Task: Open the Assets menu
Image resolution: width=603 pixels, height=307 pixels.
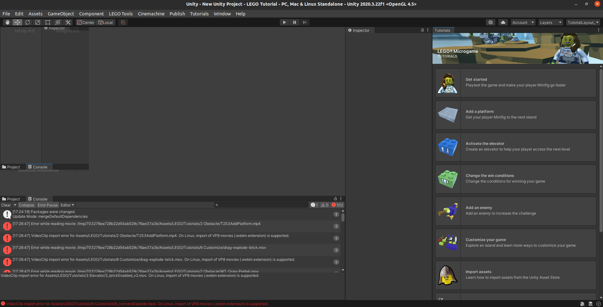Action: point(35,14)
